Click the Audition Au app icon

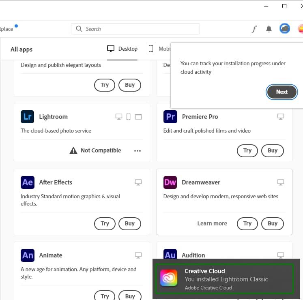pos(170,254)
